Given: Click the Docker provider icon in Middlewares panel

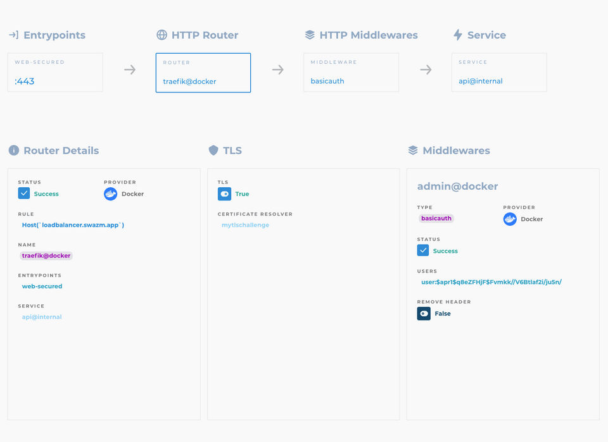Looking at the screenshot, I should [x=510, y=219].
